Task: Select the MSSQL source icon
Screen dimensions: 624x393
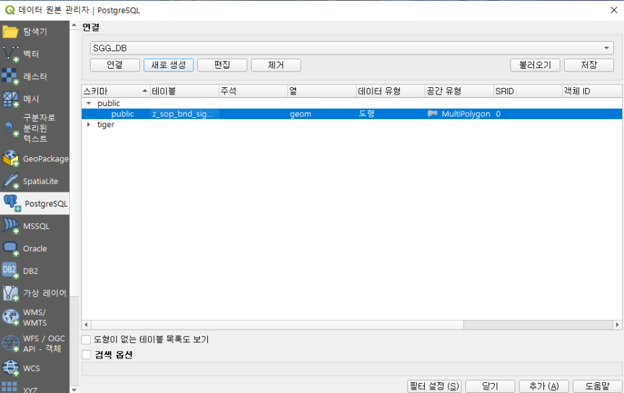Action: (x=11, y=226)
